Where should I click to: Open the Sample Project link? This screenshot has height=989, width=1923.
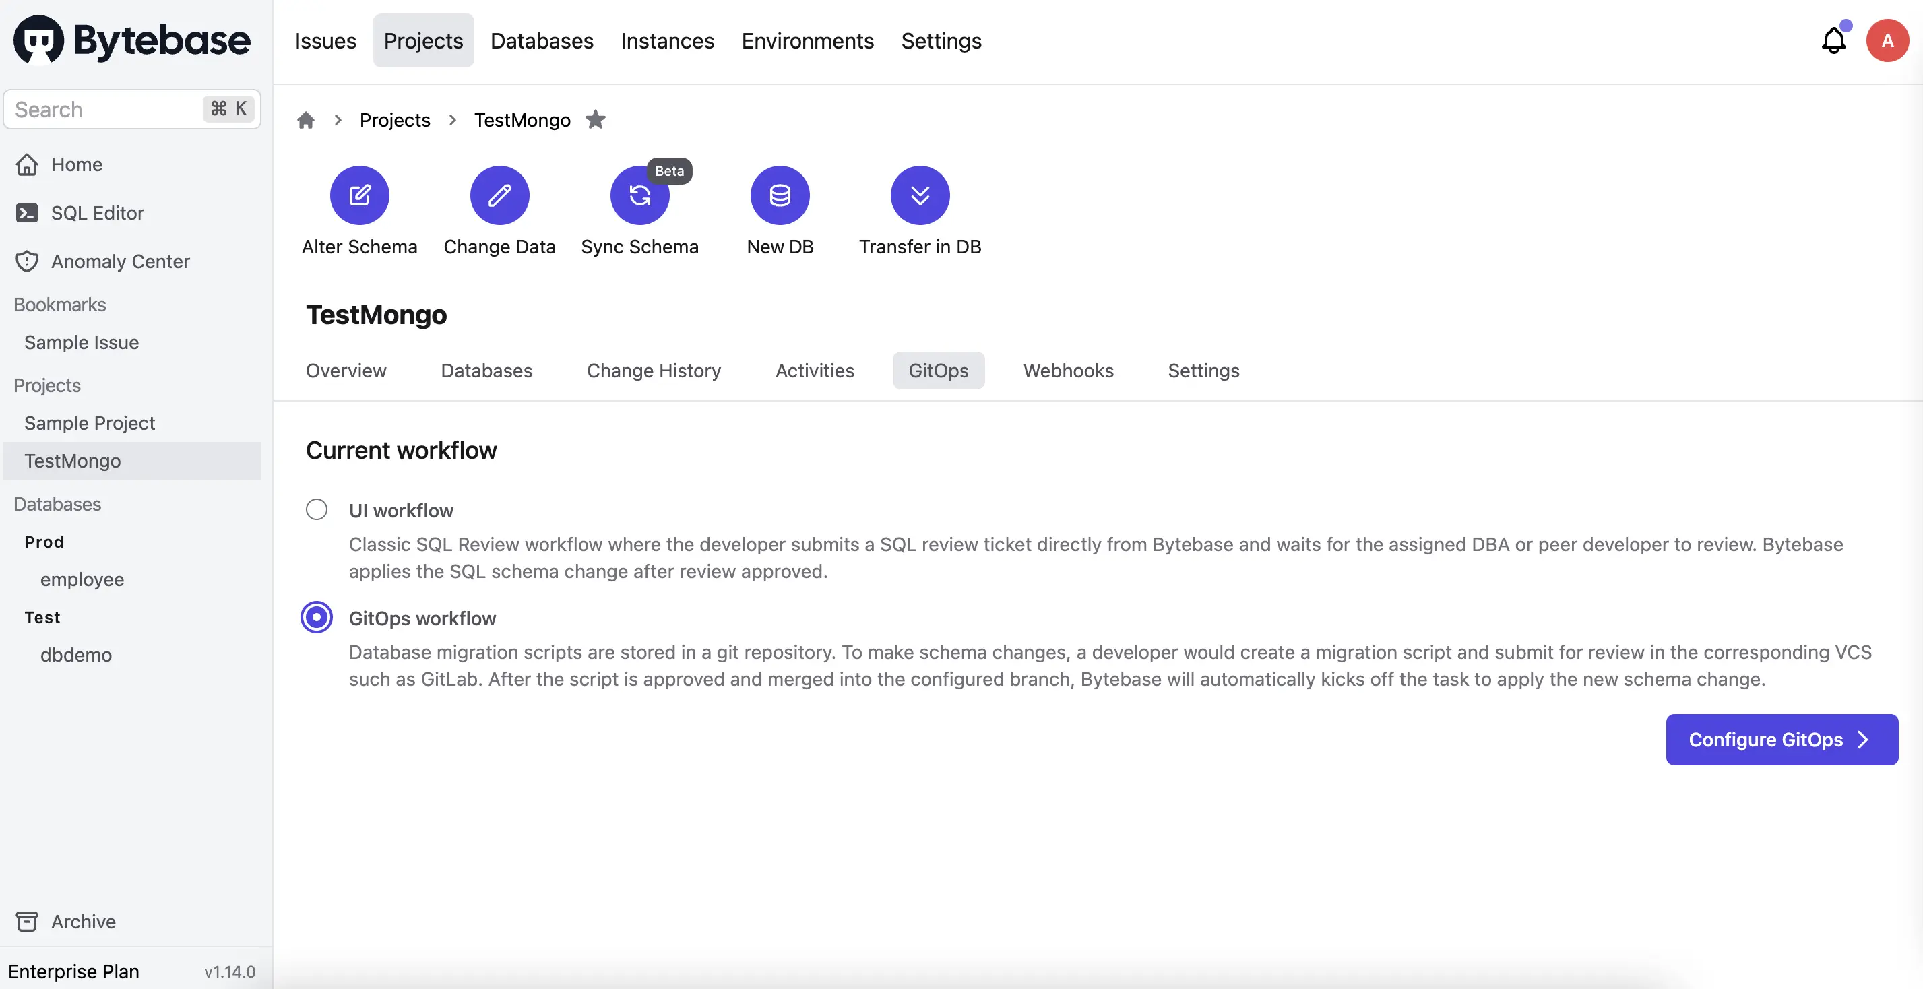[x=89, y=422]
